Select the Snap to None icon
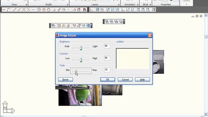Image resolution: width=208 pixels, height=117 pixels. coord(79,9)
